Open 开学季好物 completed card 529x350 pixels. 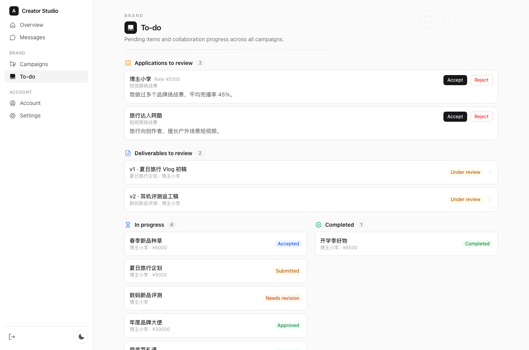pyautogui.click(x=406, y=244)
